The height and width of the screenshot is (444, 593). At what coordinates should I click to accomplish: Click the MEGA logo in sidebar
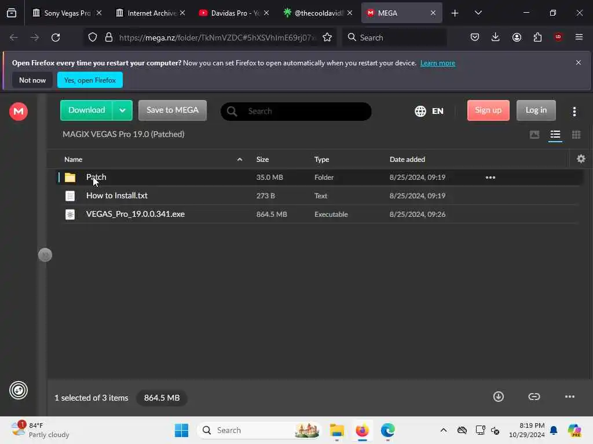[19, 112]
